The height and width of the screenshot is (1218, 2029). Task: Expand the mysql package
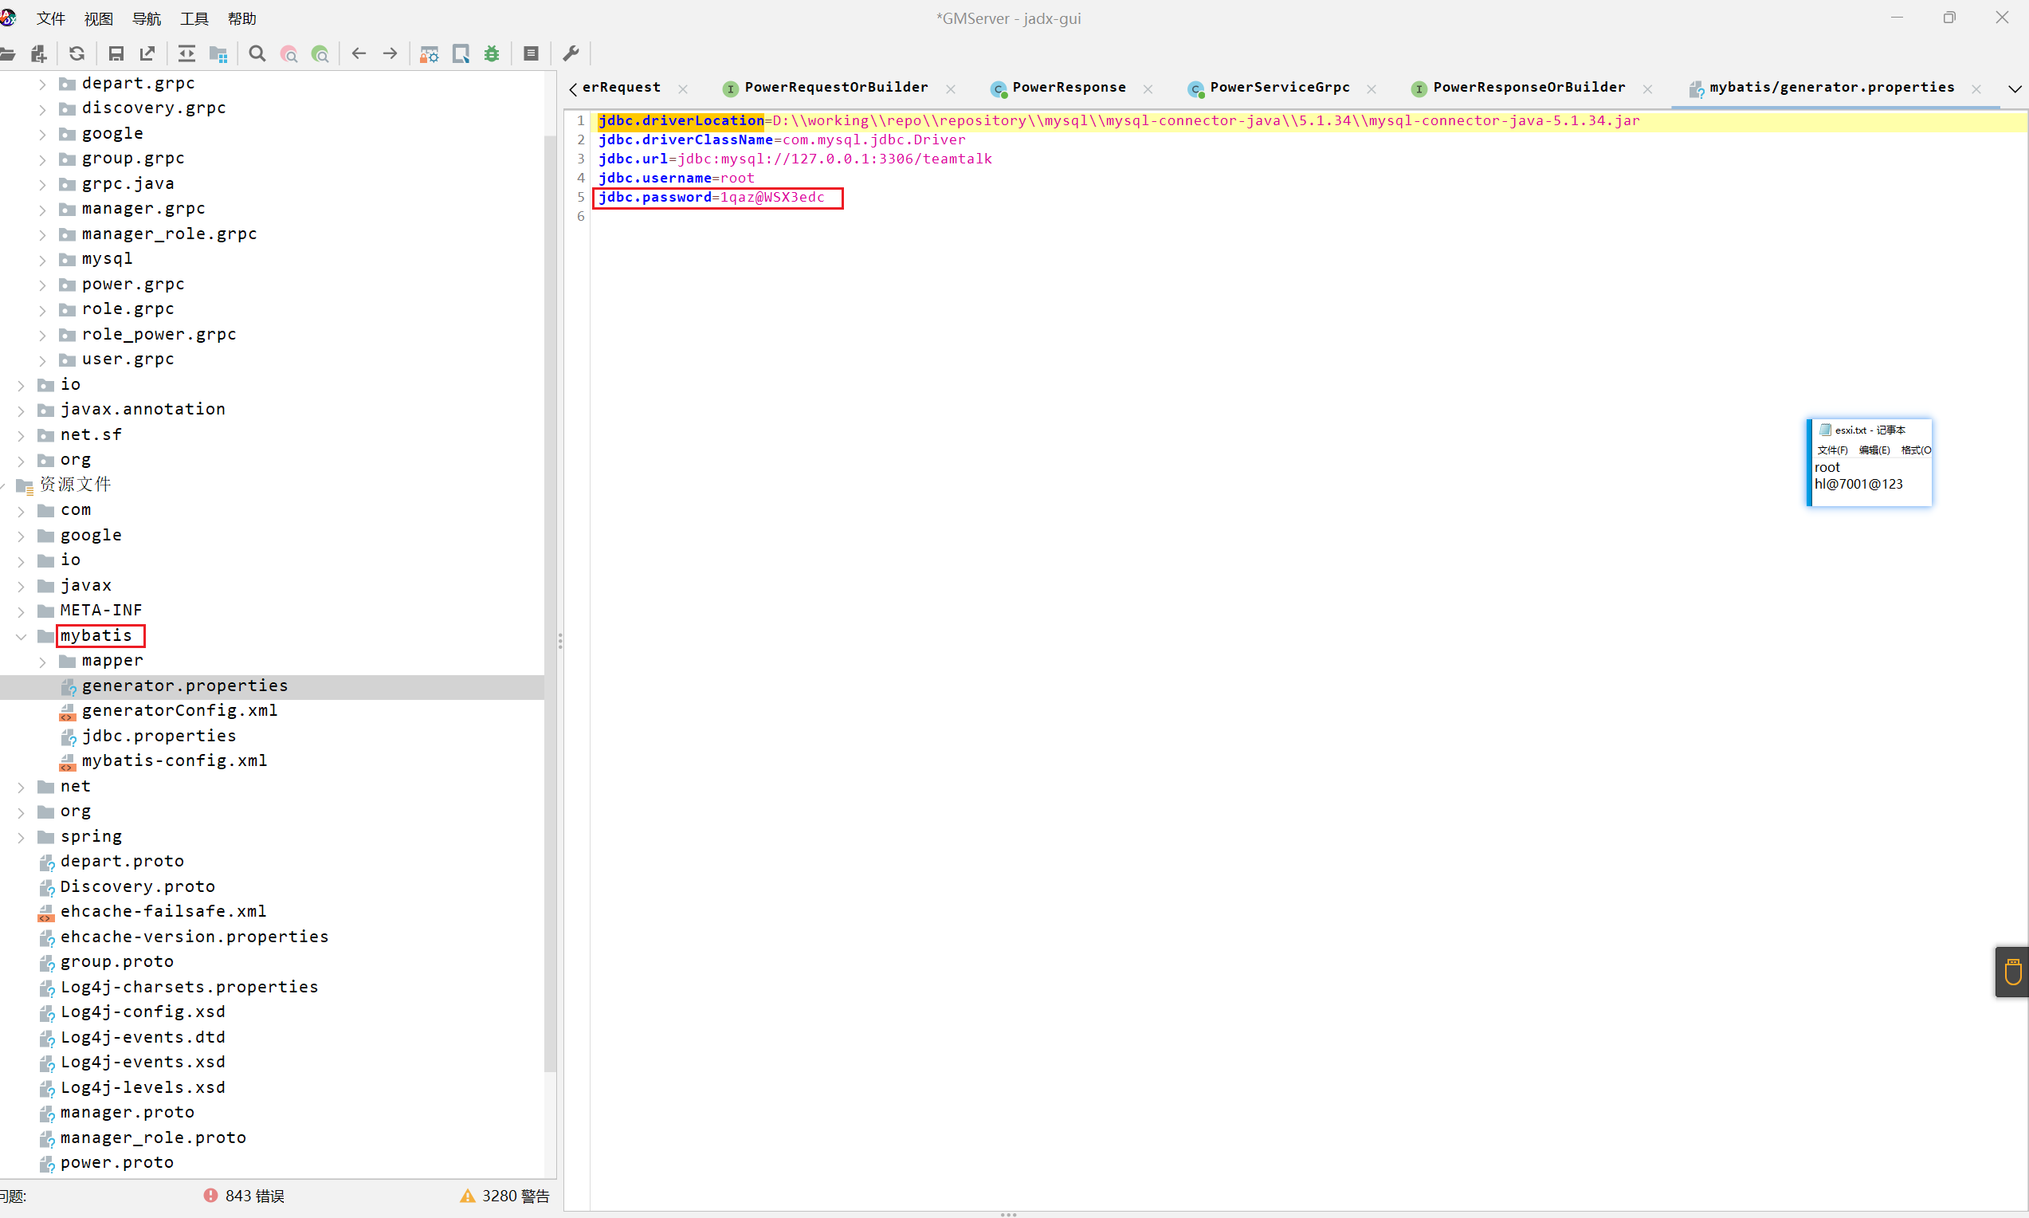coord(43,260)
